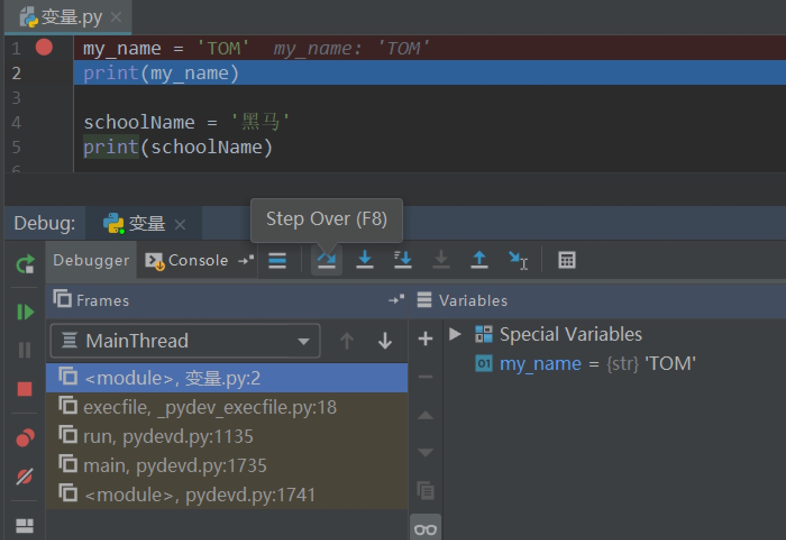The height and width of the screenshot is (540, 786).
Task: Expand the Special Variables node
Action: coord(455,335)
